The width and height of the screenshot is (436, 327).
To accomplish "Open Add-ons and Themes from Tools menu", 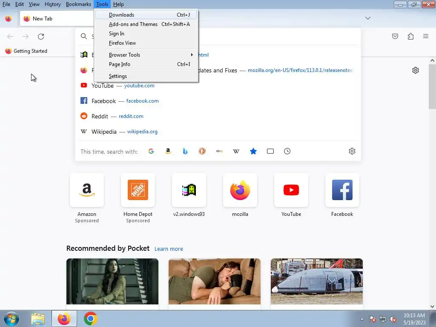I will pyautogui.click(x=146, y=24).
